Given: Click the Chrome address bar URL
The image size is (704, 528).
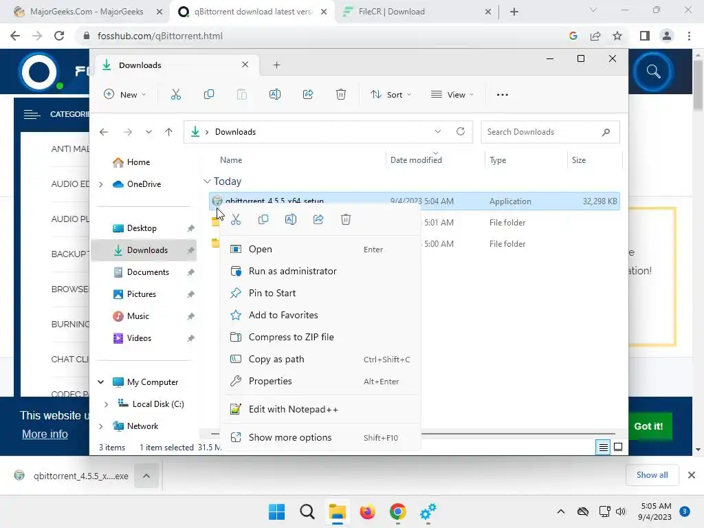Looking at the screenshot, I should [x=160, y=36].
